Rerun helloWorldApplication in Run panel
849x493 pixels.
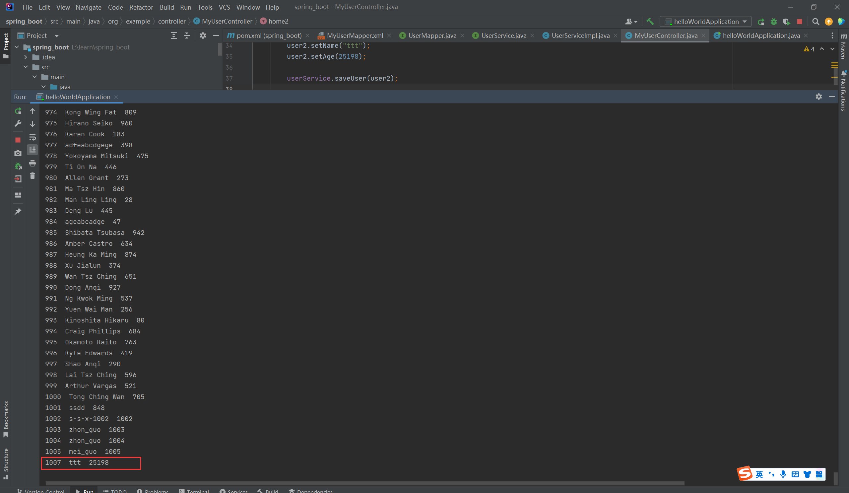(x=18, y=111)
